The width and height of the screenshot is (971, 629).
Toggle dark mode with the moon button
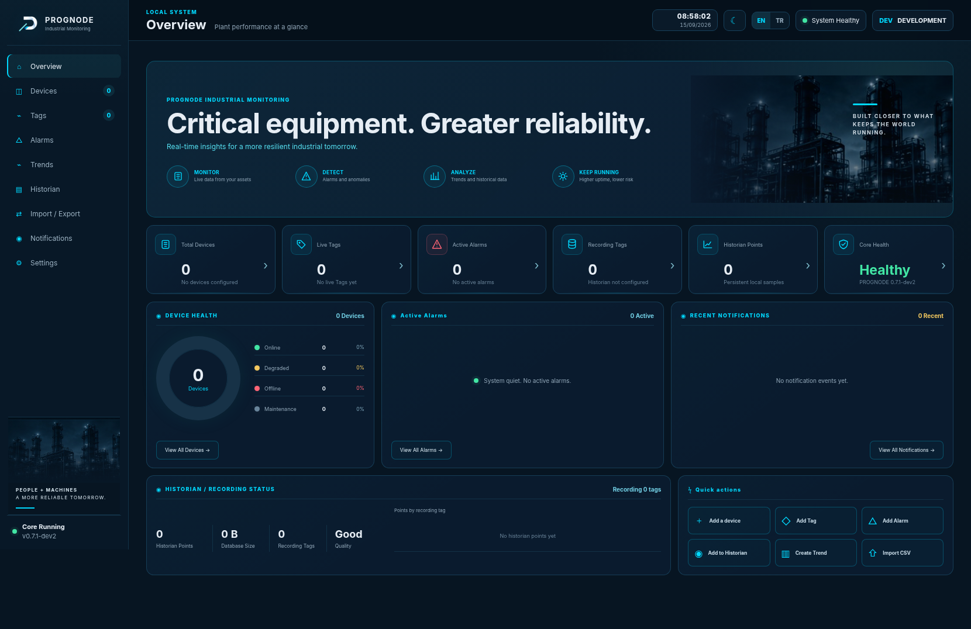pos(734,20)
